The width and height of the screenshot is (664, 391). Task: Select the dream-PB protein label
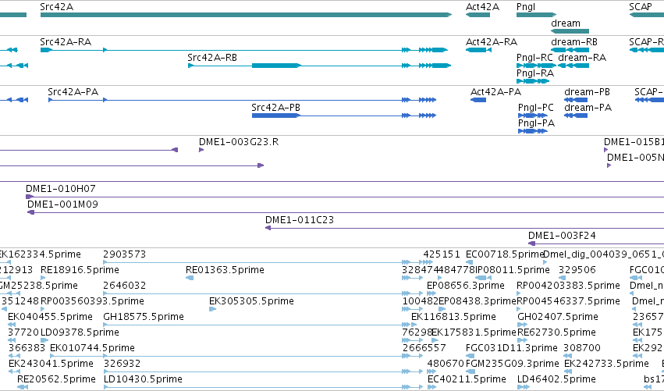point(587,92)
